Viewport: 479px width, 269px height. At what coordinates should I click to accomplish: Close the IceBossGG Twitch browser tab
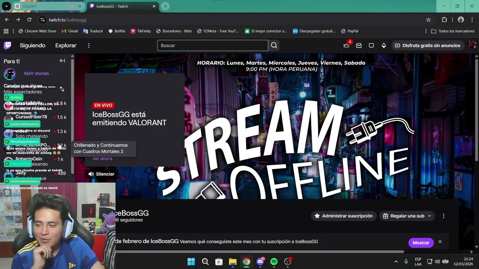click(154, 6)
